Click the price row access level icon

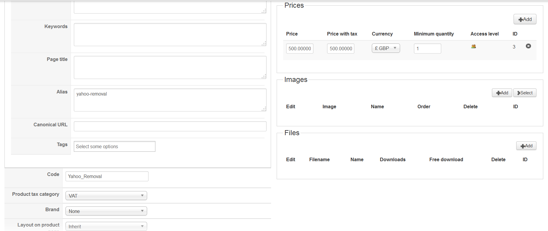point(474,46)
